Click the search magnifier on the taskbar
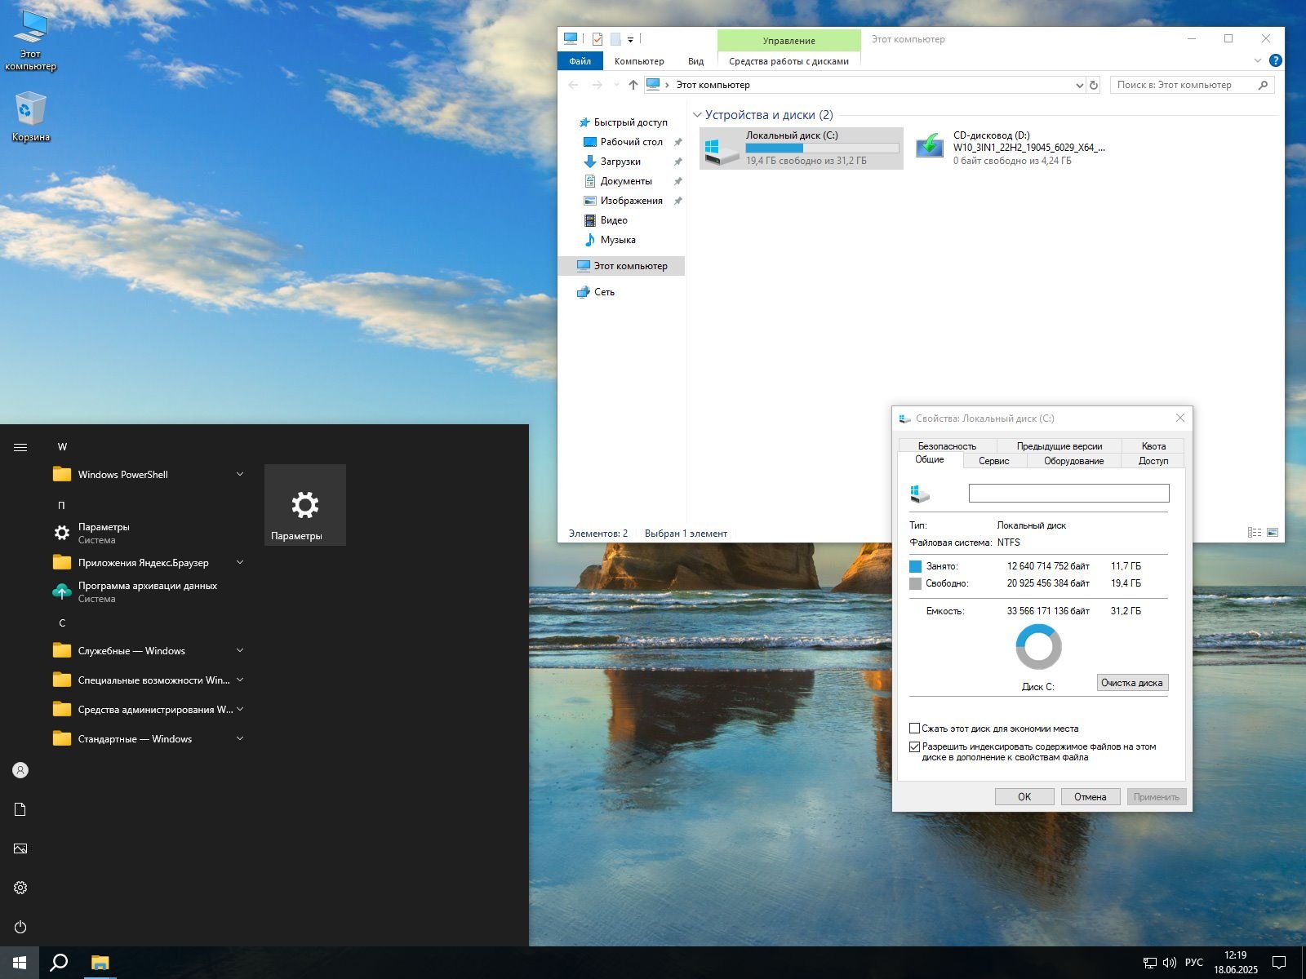Viewport: 1306px width, 979px height. coord(59,963)
